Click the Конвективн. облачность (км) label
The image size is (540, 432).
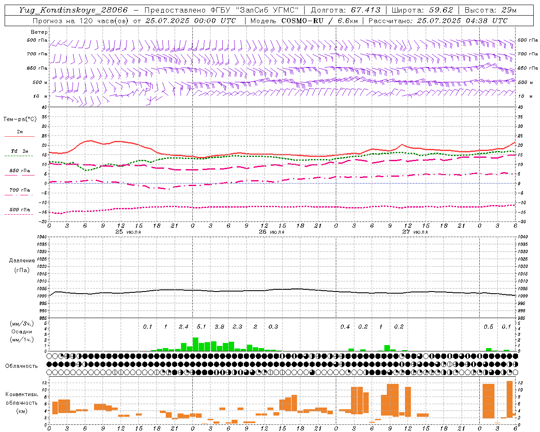point(22,402)
